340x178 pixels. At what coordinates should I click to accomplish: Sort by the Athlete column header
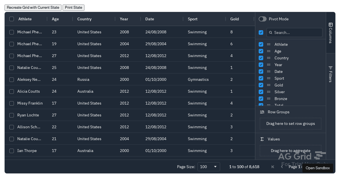coord(25,19)
